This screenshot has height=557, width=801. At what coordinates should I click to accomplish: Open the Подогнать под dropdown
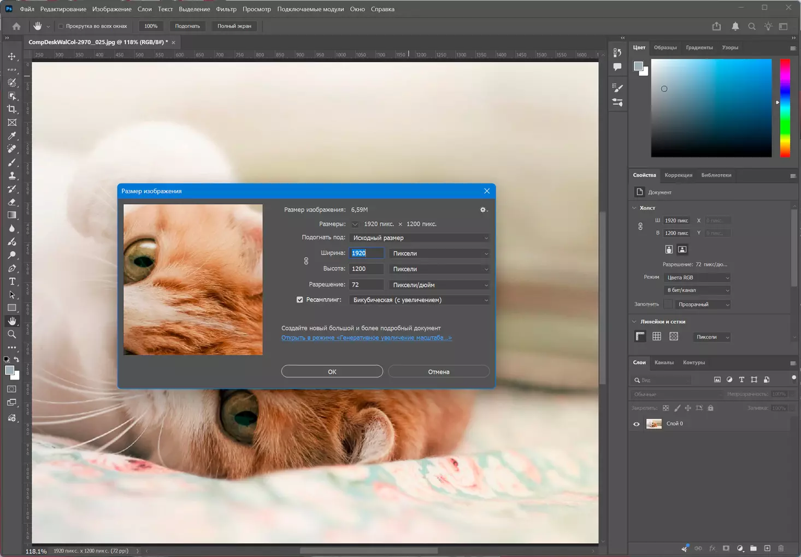tap(419, 238)
